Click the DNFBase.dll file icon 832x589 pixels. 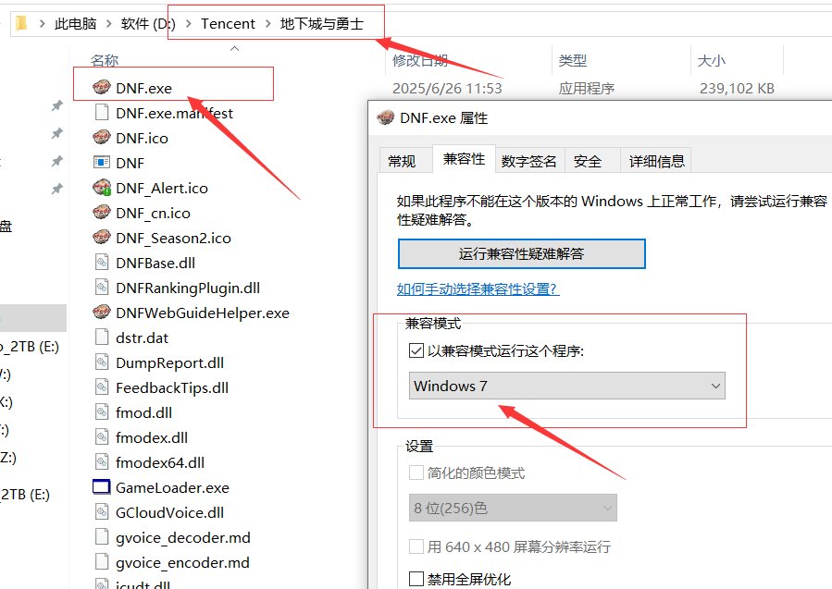[x=102, y=262]
